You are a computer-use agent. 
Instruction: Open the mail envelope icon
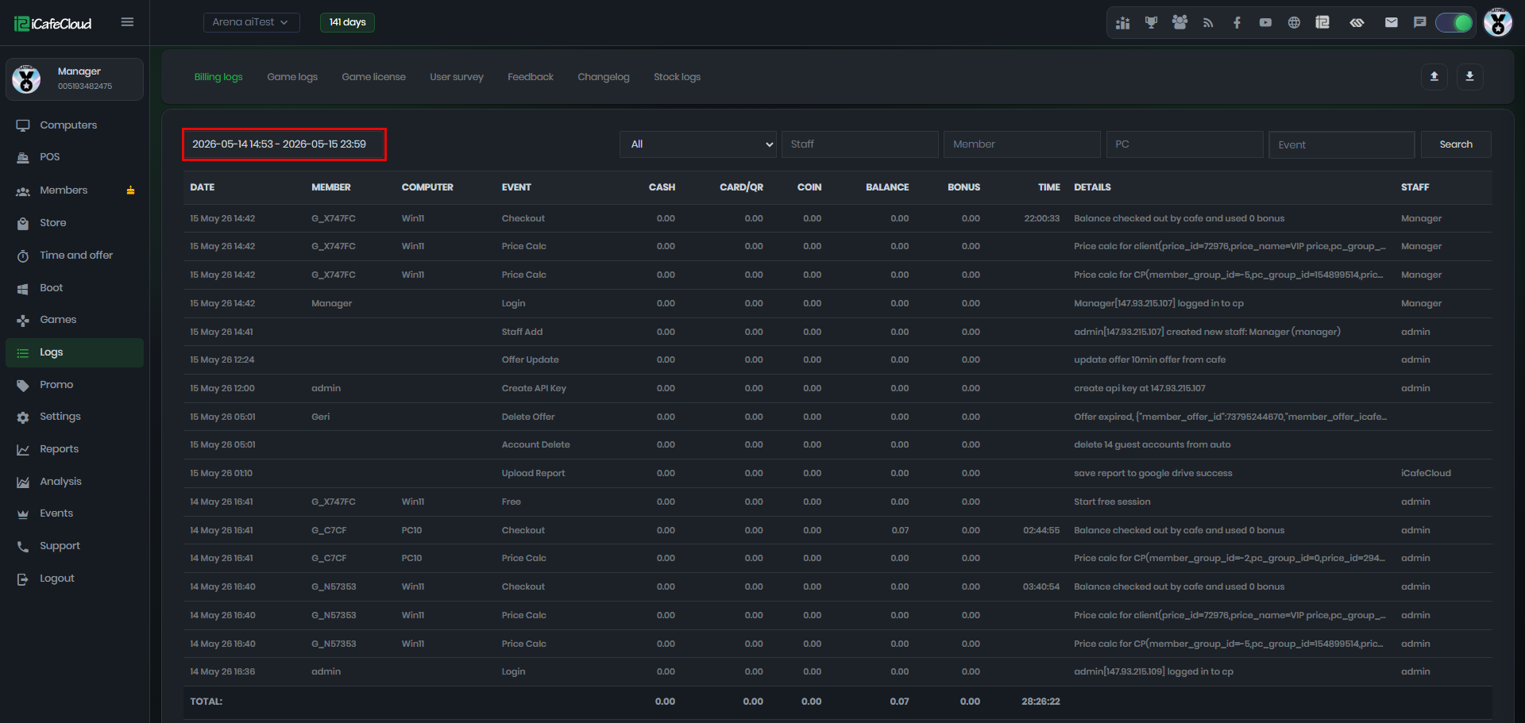pyautogui.click(x=1391, y=22)
